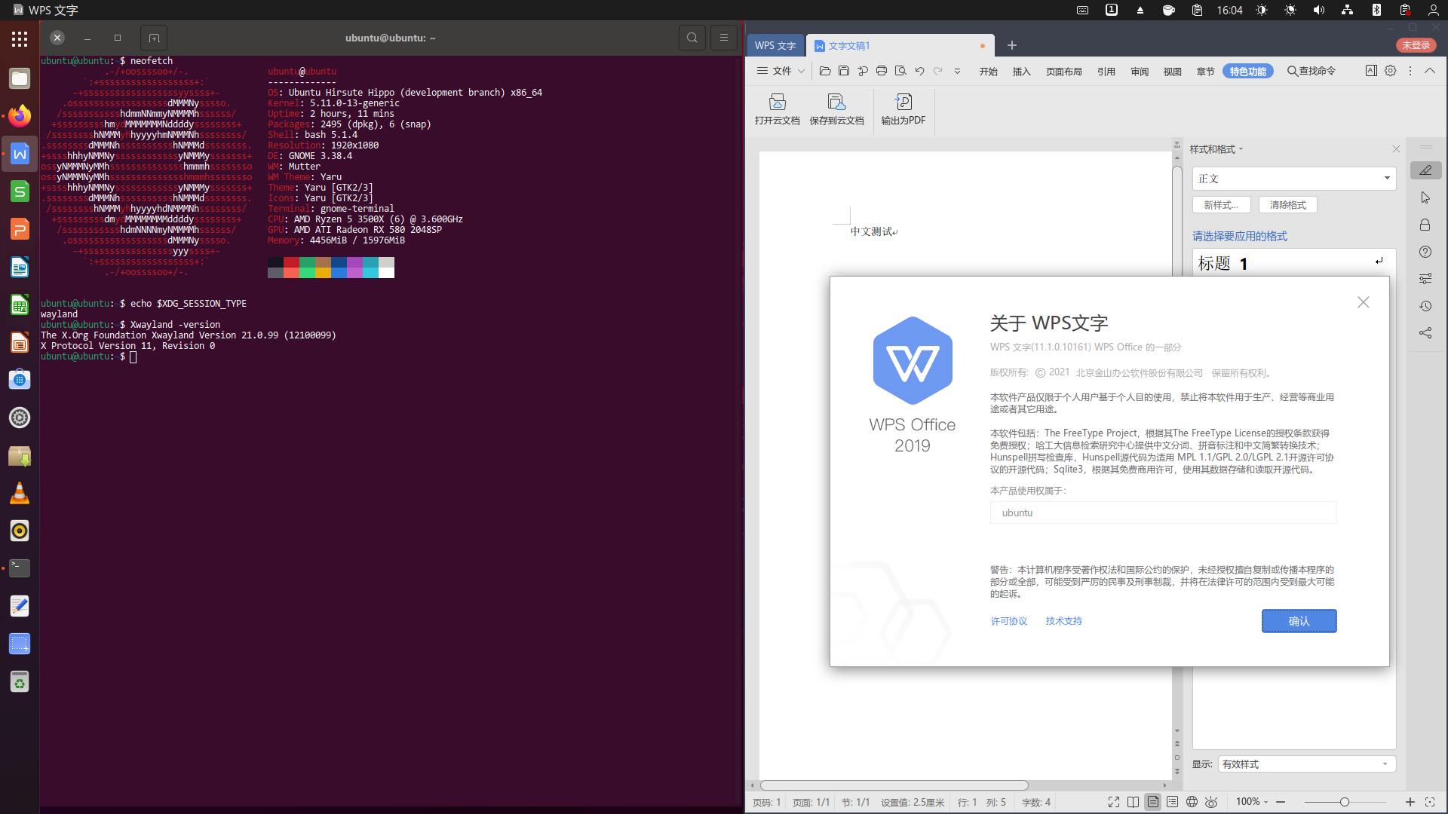Click the skin/appearance icon left of the gear
The image size is (1448, 814).
[x=1371, y=71]
